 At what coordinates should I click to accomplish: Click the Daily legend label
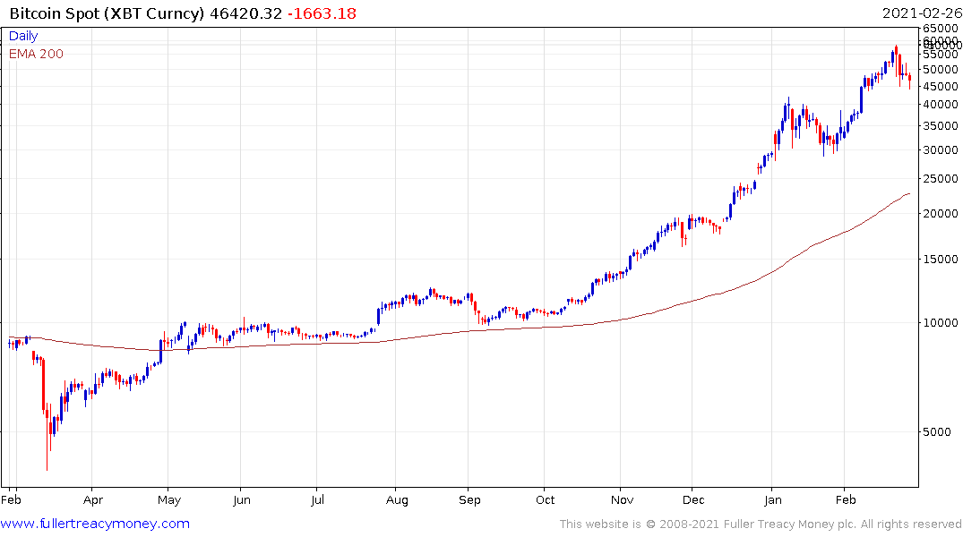click(23, 36)
